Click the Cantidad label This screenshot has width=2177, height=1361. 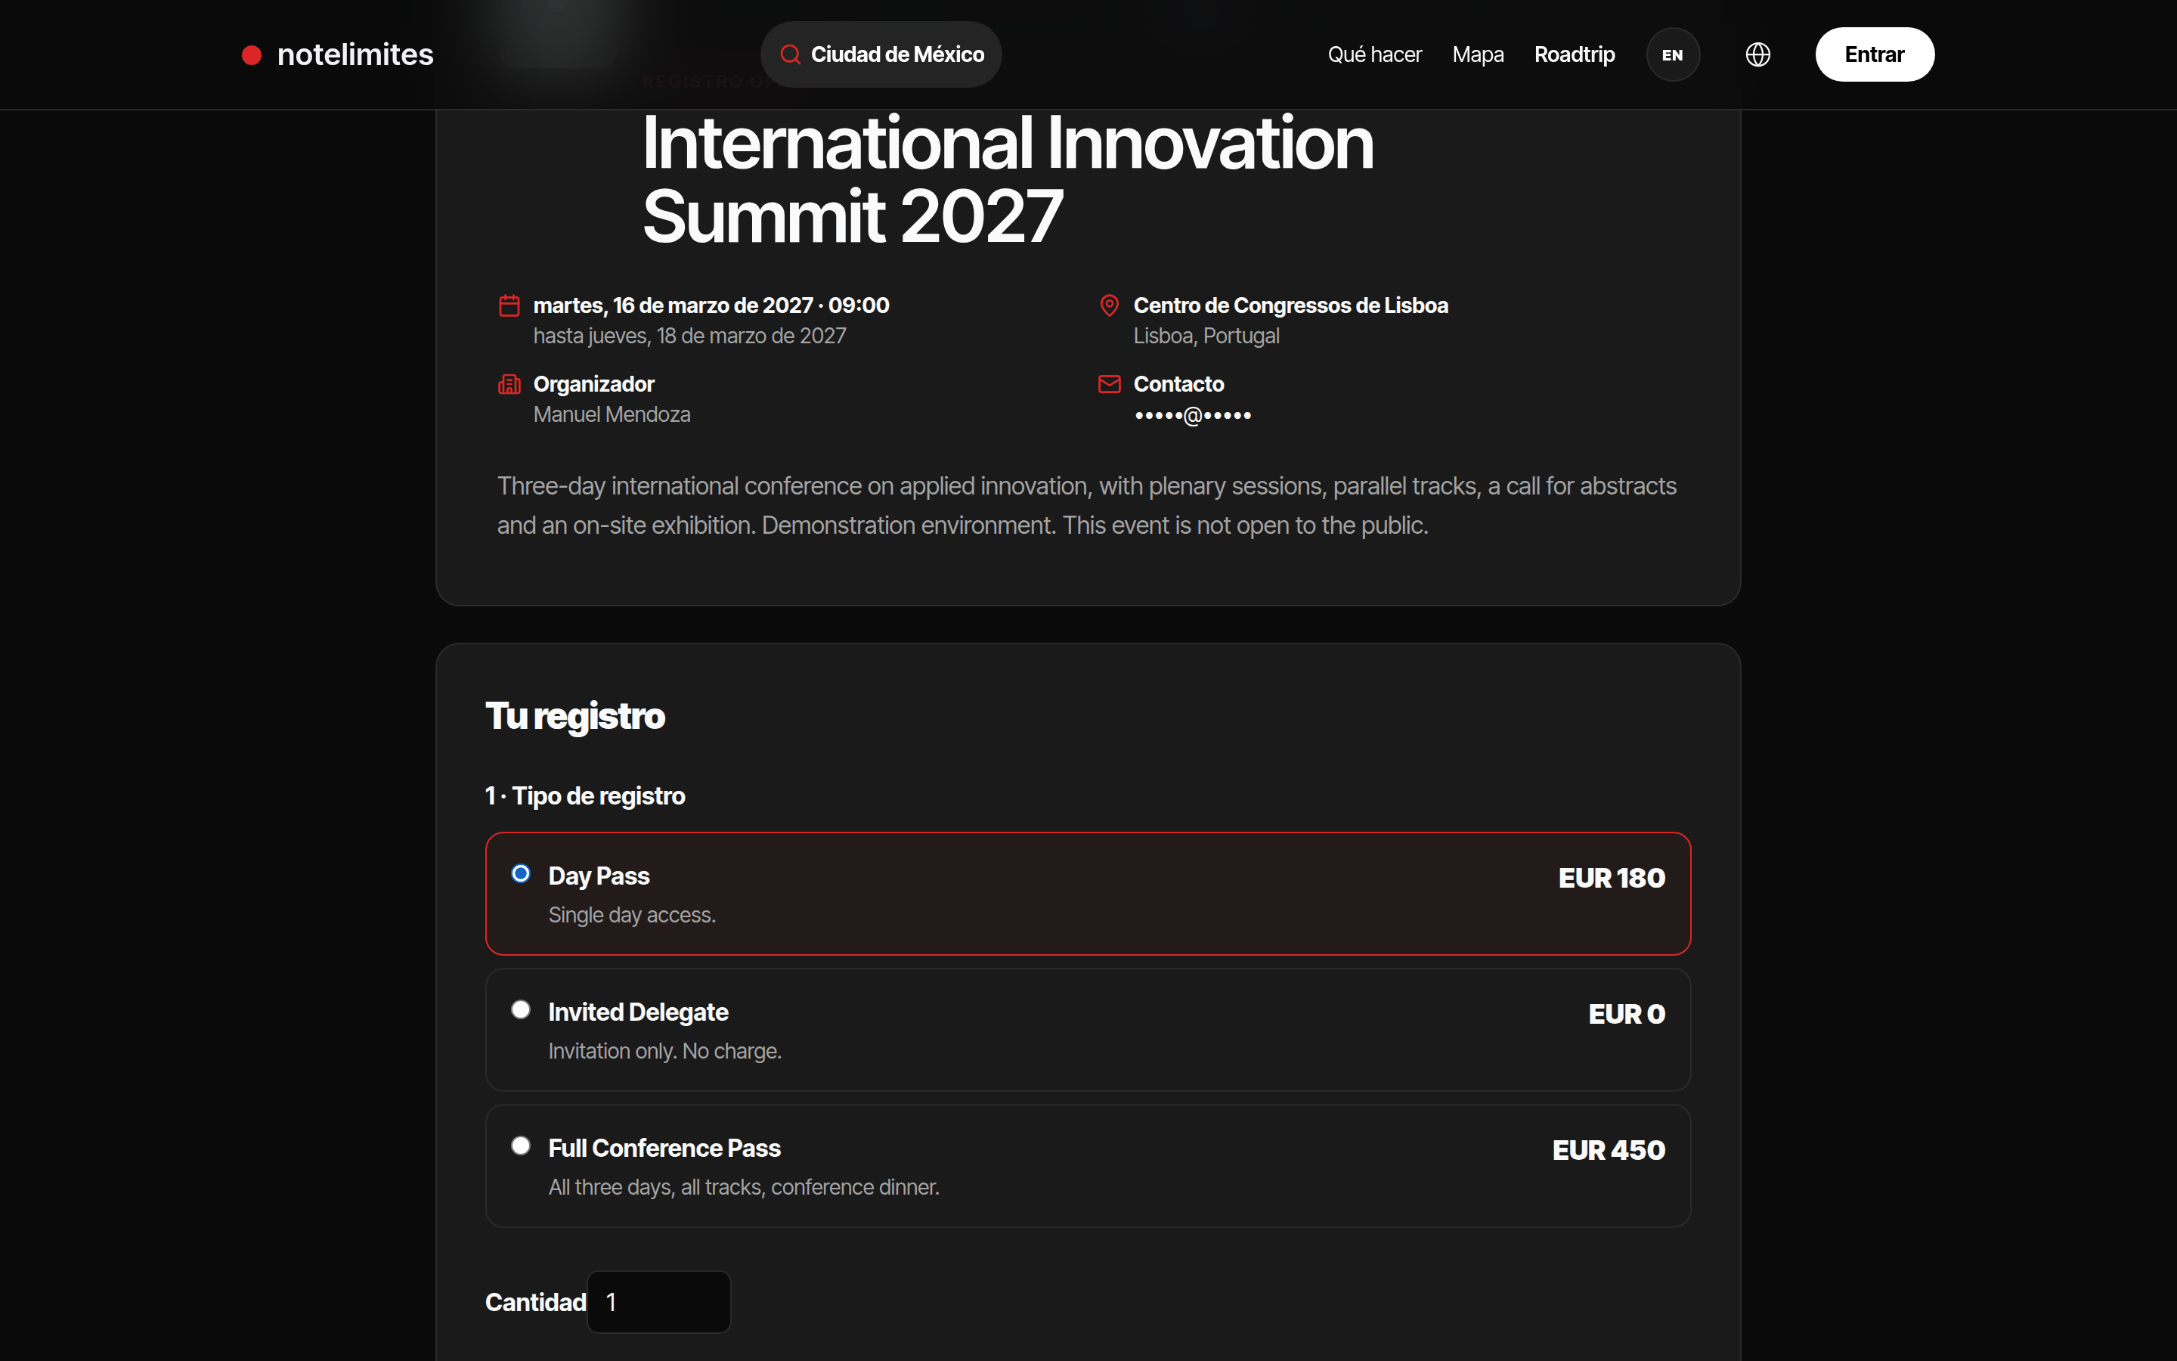[535, 1301]
